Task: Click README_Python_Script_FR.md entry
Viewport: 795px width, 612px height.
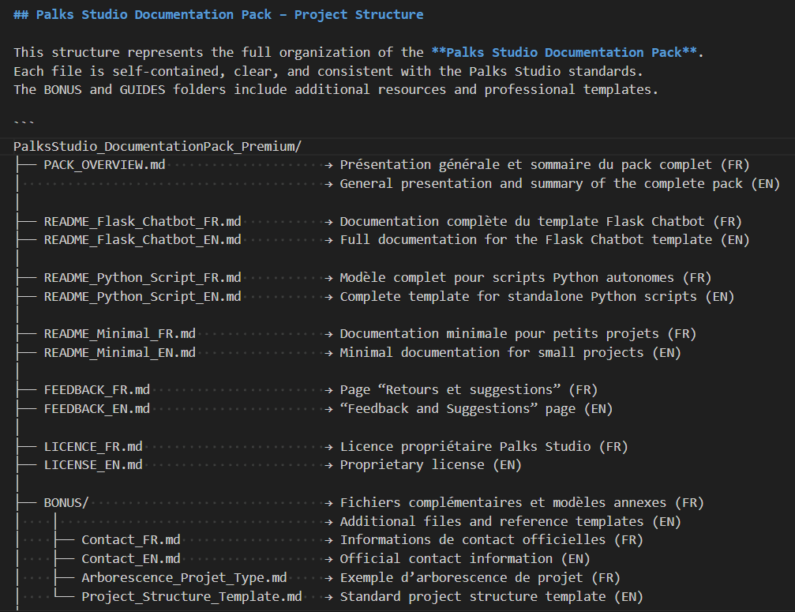Action: [x=142, y=278]
